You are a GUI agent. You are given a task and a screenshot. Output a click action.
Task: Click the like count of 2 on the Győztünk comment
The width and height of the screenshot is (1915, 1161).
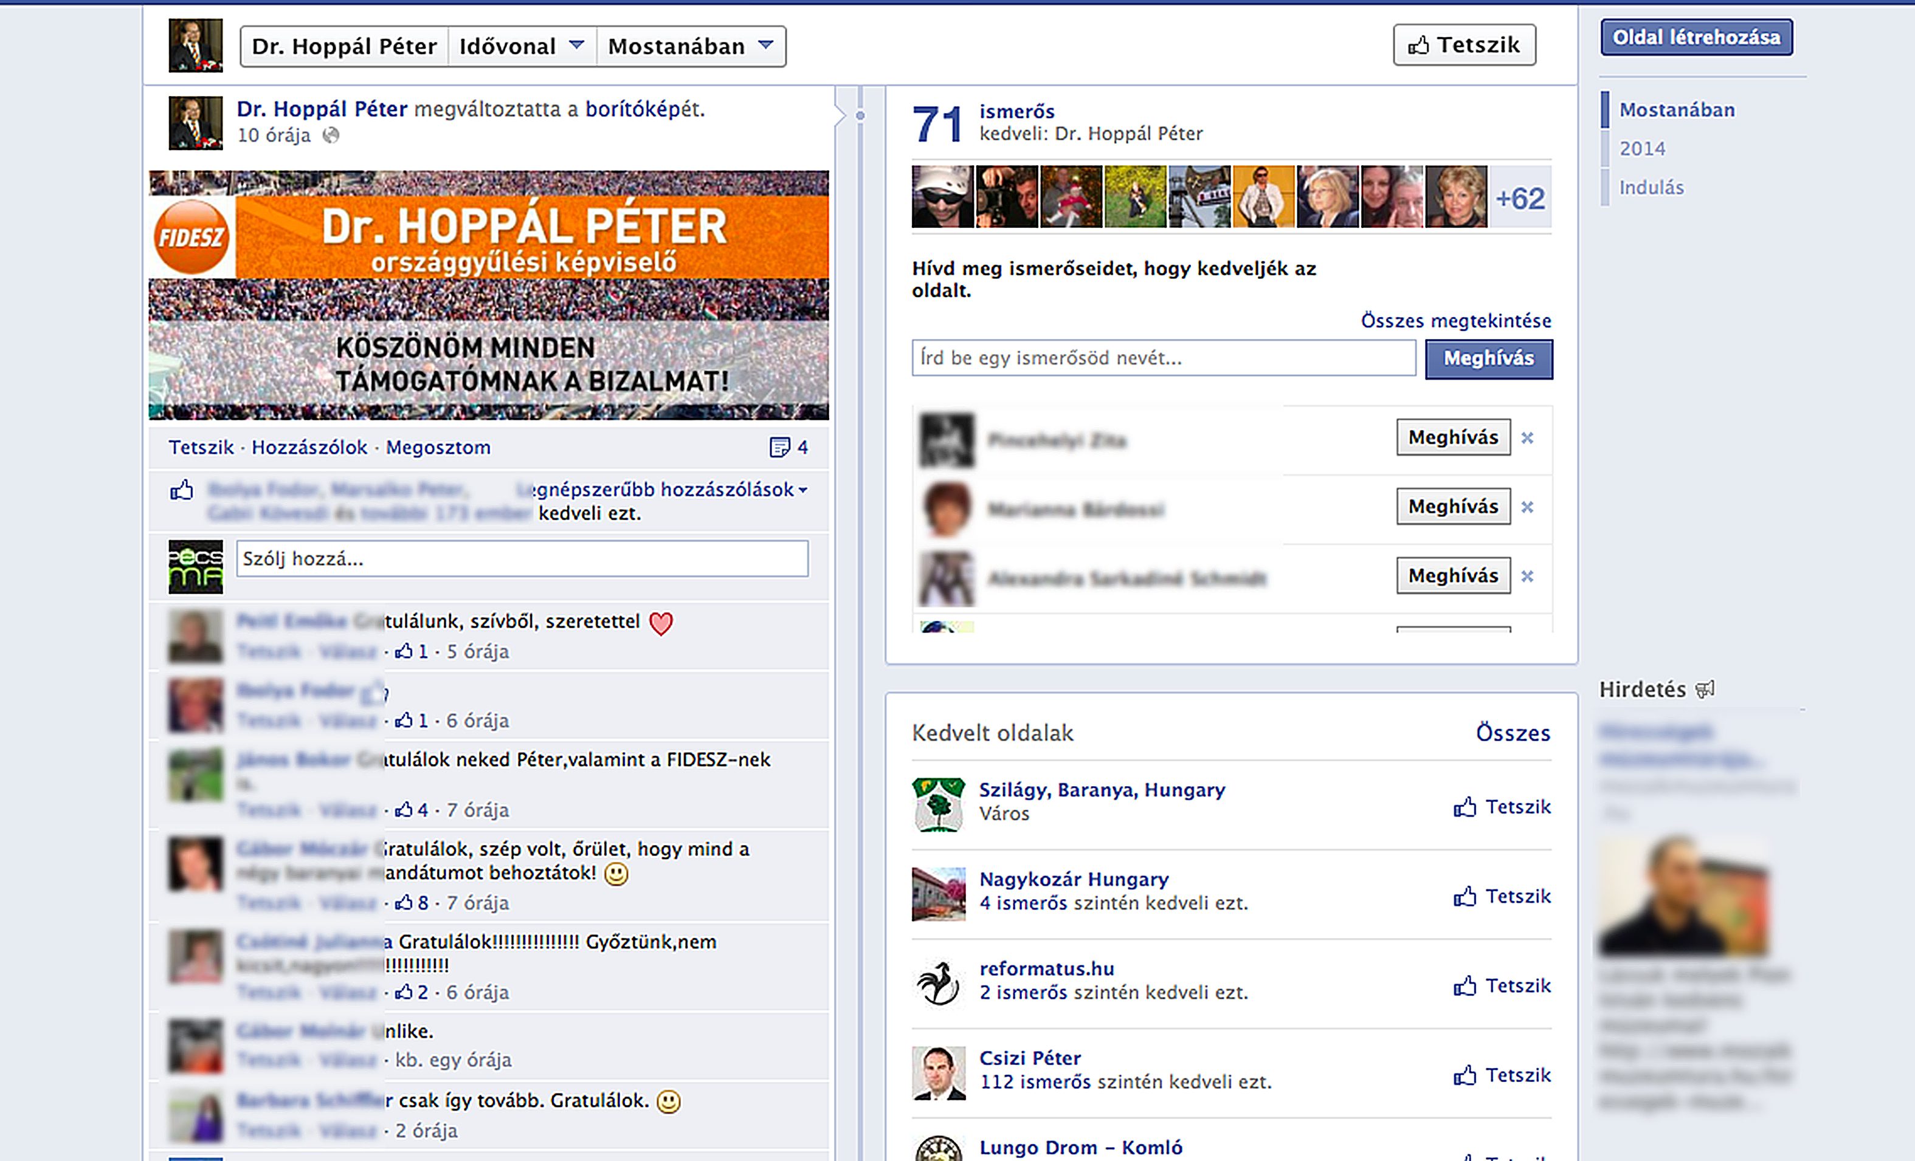411,991
